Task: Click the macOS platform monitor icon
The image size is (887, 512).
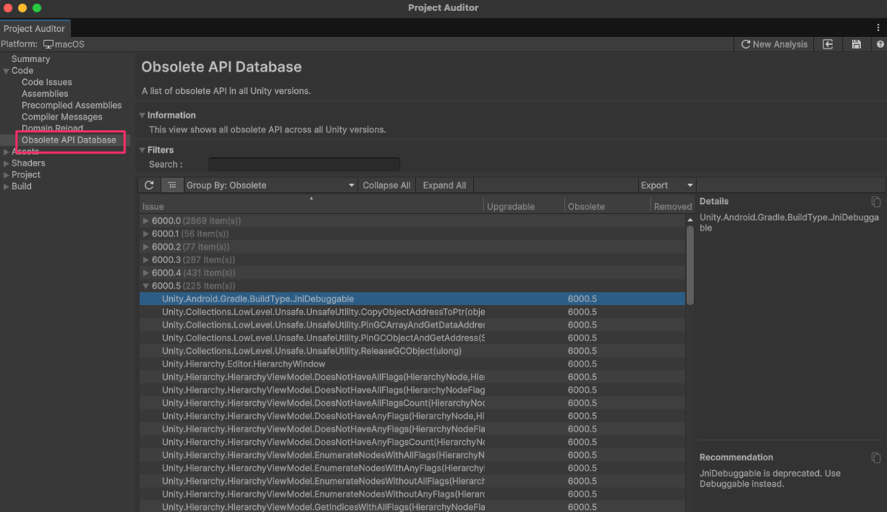Action: click(49, 44)
